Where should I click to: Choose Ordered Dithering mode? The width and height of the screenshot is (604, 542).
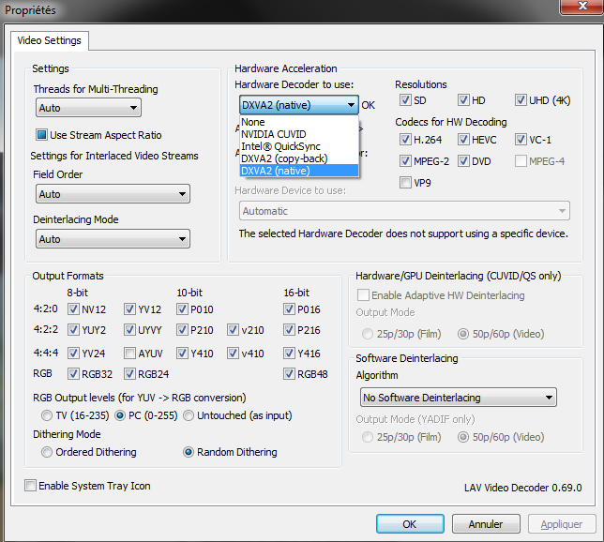click(x=47, y=452)
